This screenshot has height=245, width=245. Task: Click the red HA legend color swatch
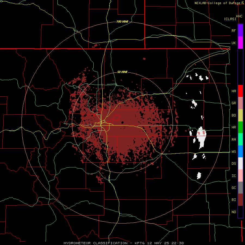pos(240,91)
